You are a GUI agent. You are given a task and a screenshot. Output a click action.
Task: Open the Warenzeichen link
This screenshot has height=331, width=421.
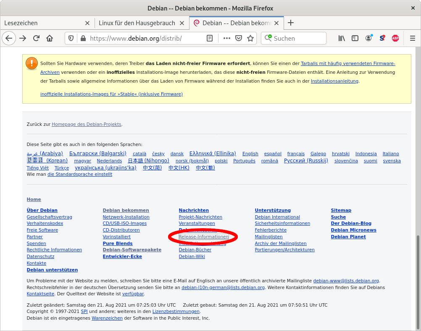[x=107, y=318]
